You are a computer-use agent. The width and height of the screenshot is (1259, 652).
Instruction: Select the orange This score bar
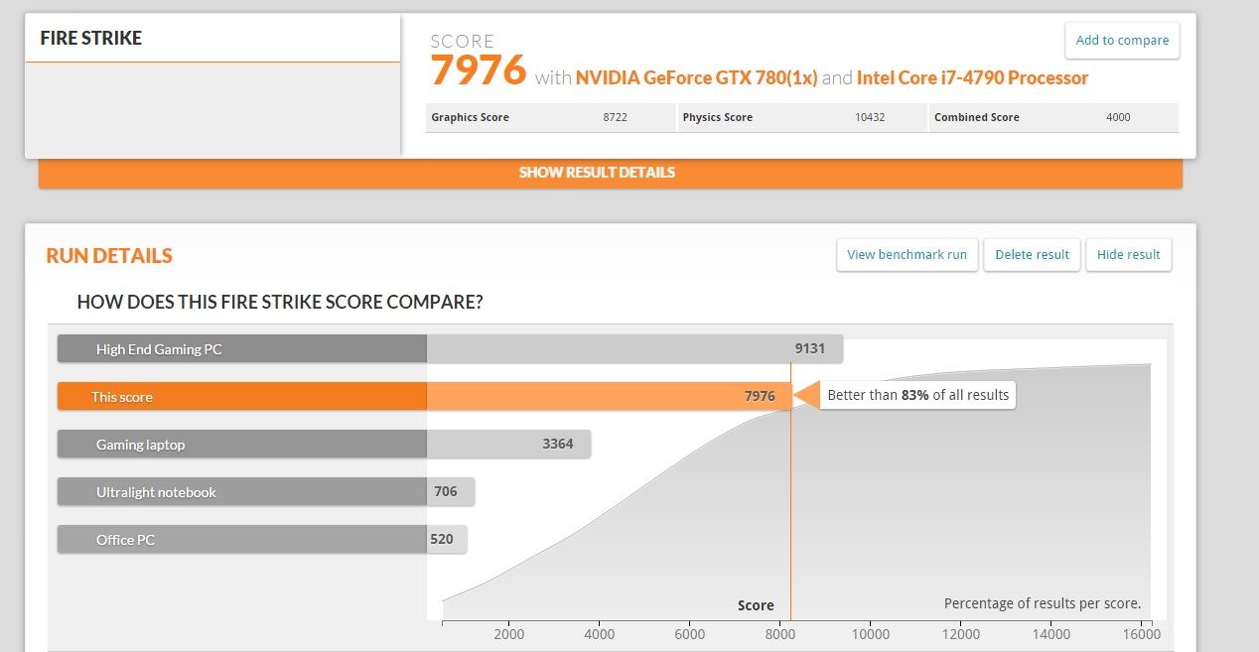point(424,397)
